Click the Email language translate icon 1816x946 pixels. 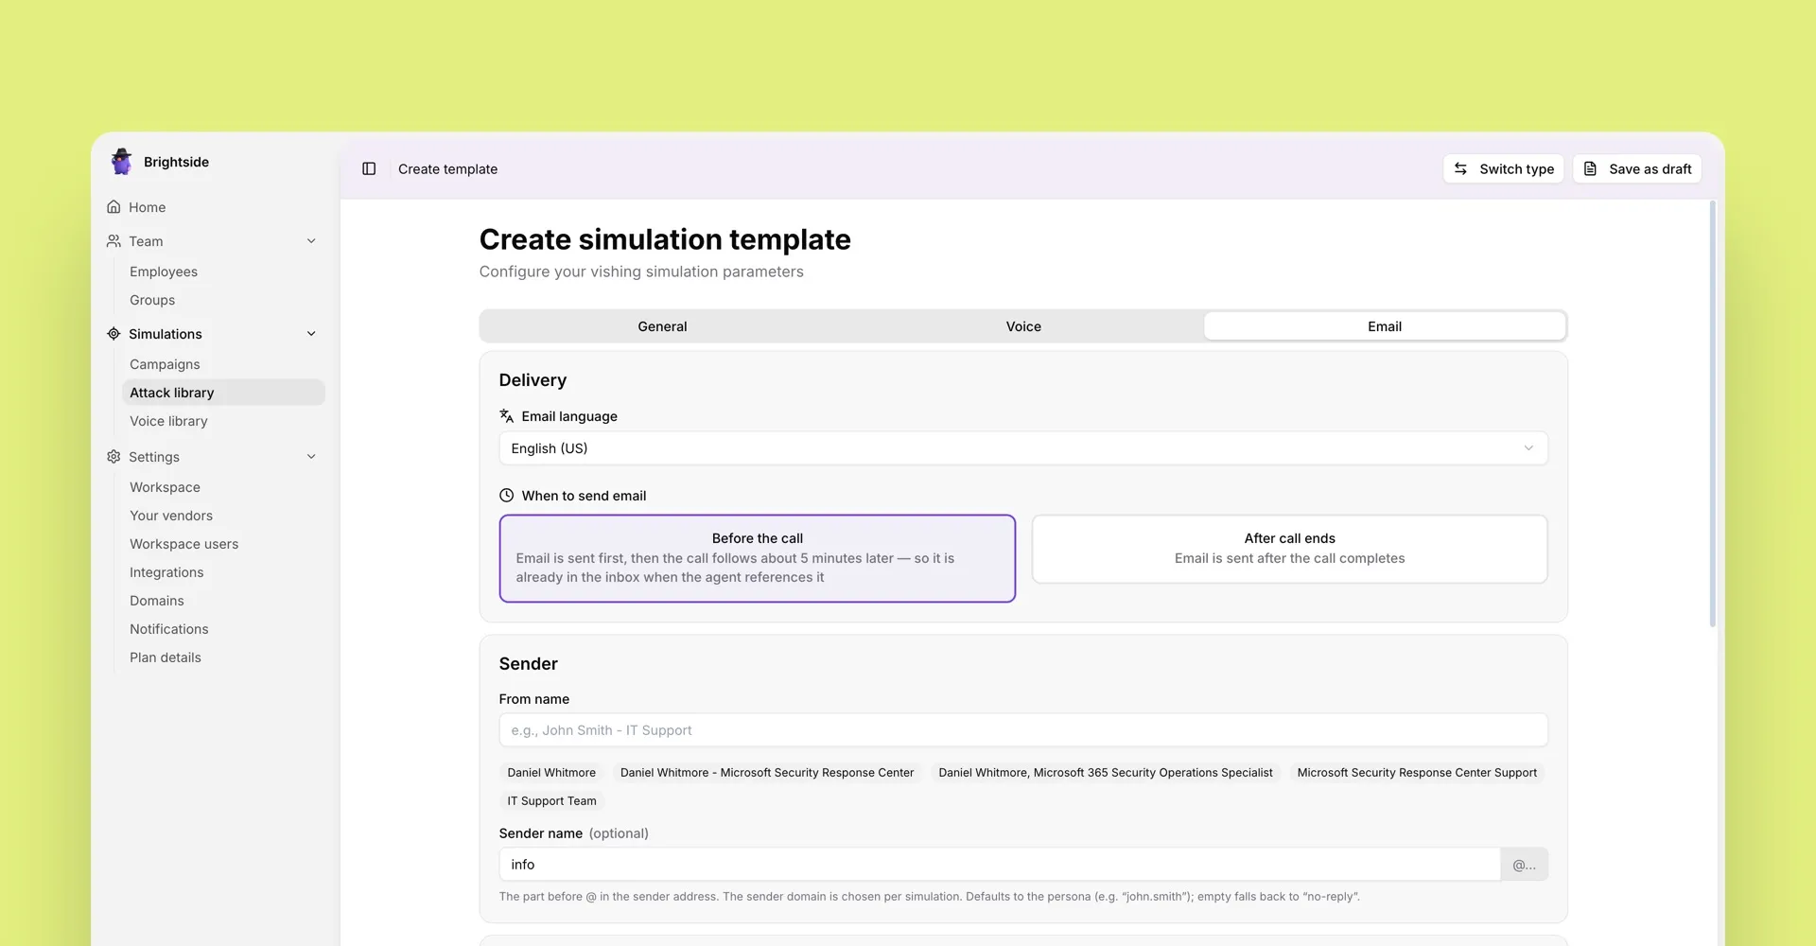[x=507, y=415]
